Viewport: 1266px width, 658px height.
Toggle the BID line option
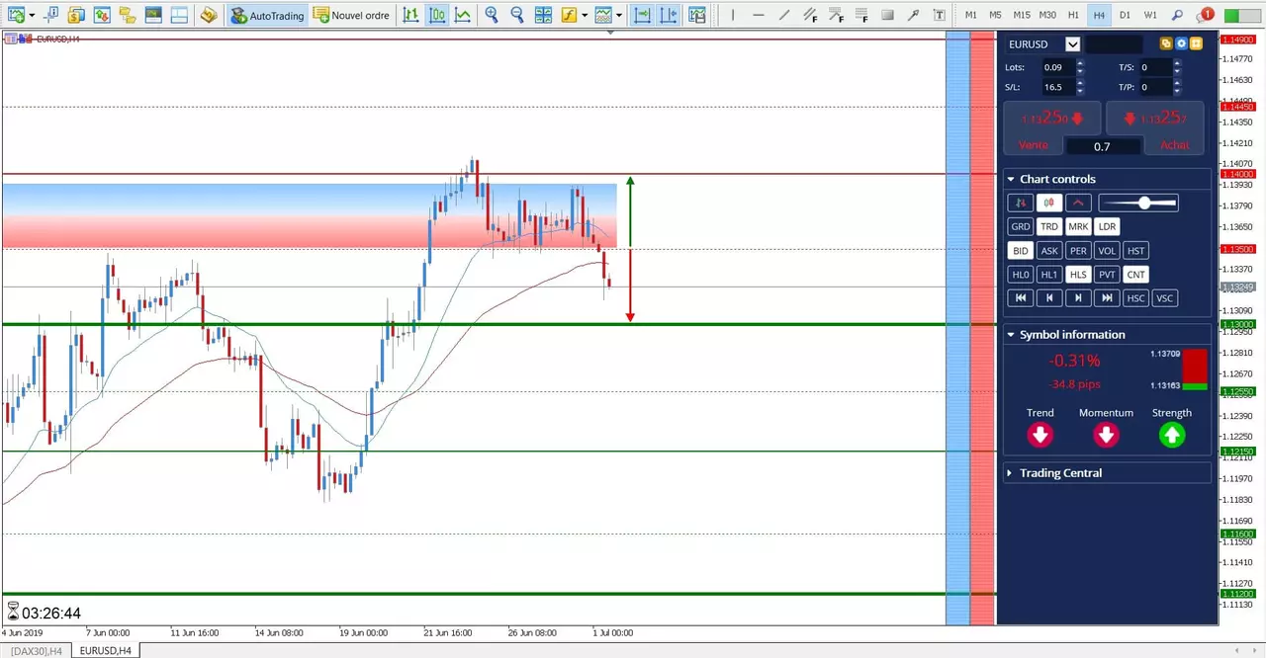click(x=1020, y=251)
